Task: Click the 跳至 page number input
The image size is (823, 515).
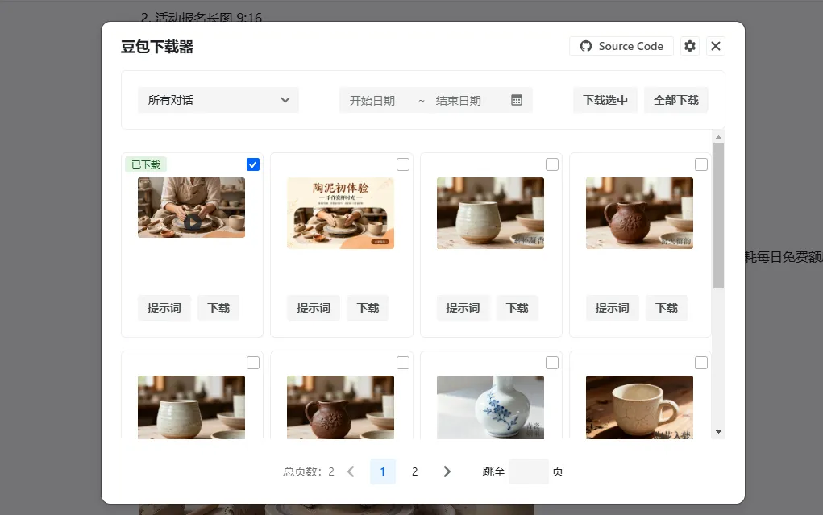Action: pos(529,471)
